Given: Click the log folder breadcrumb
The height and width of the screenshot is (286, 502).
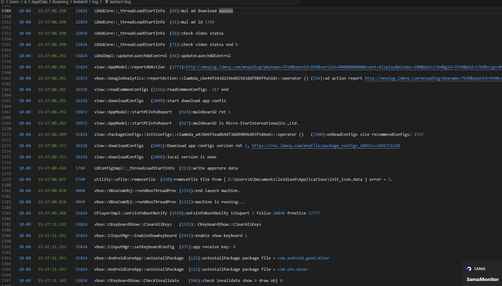Looking at the screenshot, I should click(x=95, y=2).
